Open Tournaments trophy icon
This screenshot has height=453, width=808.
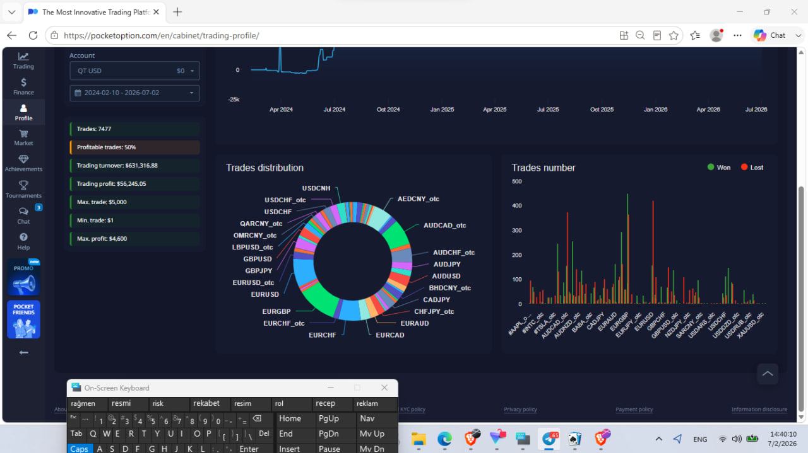coord(23,189)
